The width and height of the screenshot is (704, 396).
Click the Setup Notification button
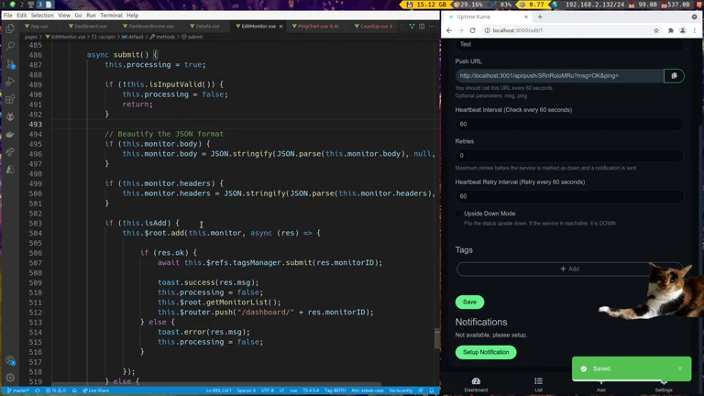[x=486, y=352]
